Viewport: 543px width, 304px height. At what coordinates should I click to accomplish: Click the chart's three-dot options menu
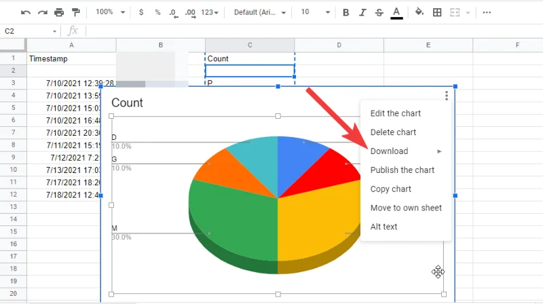pos(447,96)
